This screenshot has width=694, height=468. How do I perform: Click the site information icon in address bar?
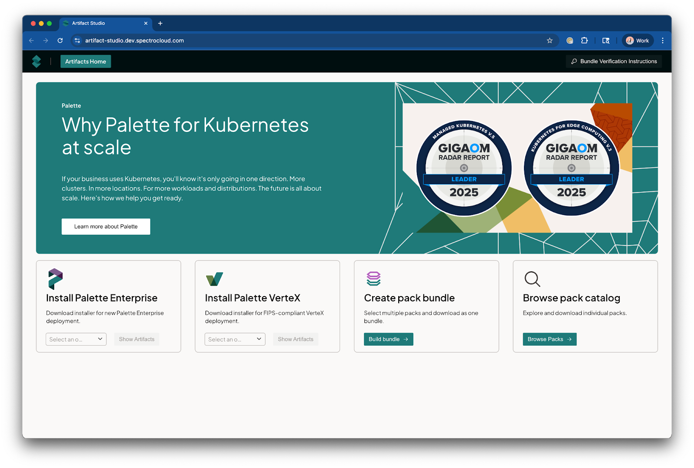(77, 40)
